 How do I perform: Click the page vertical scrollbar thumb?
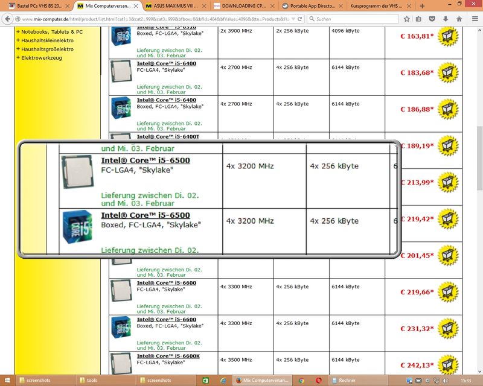point(479,159)
